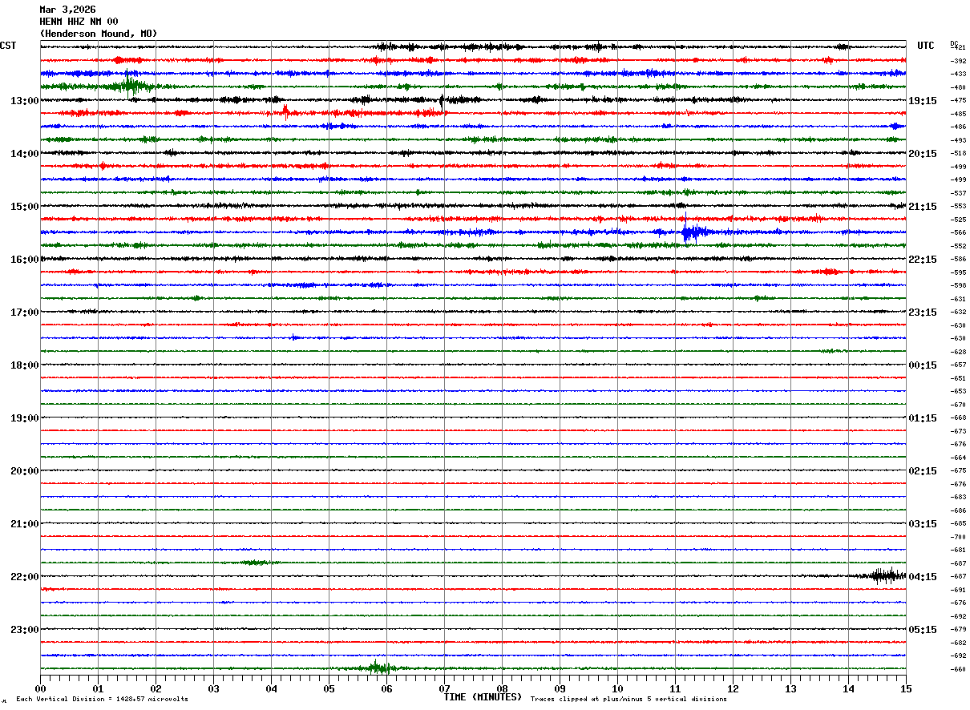
Task: Click the UTC column header
Action: point(926,46)
